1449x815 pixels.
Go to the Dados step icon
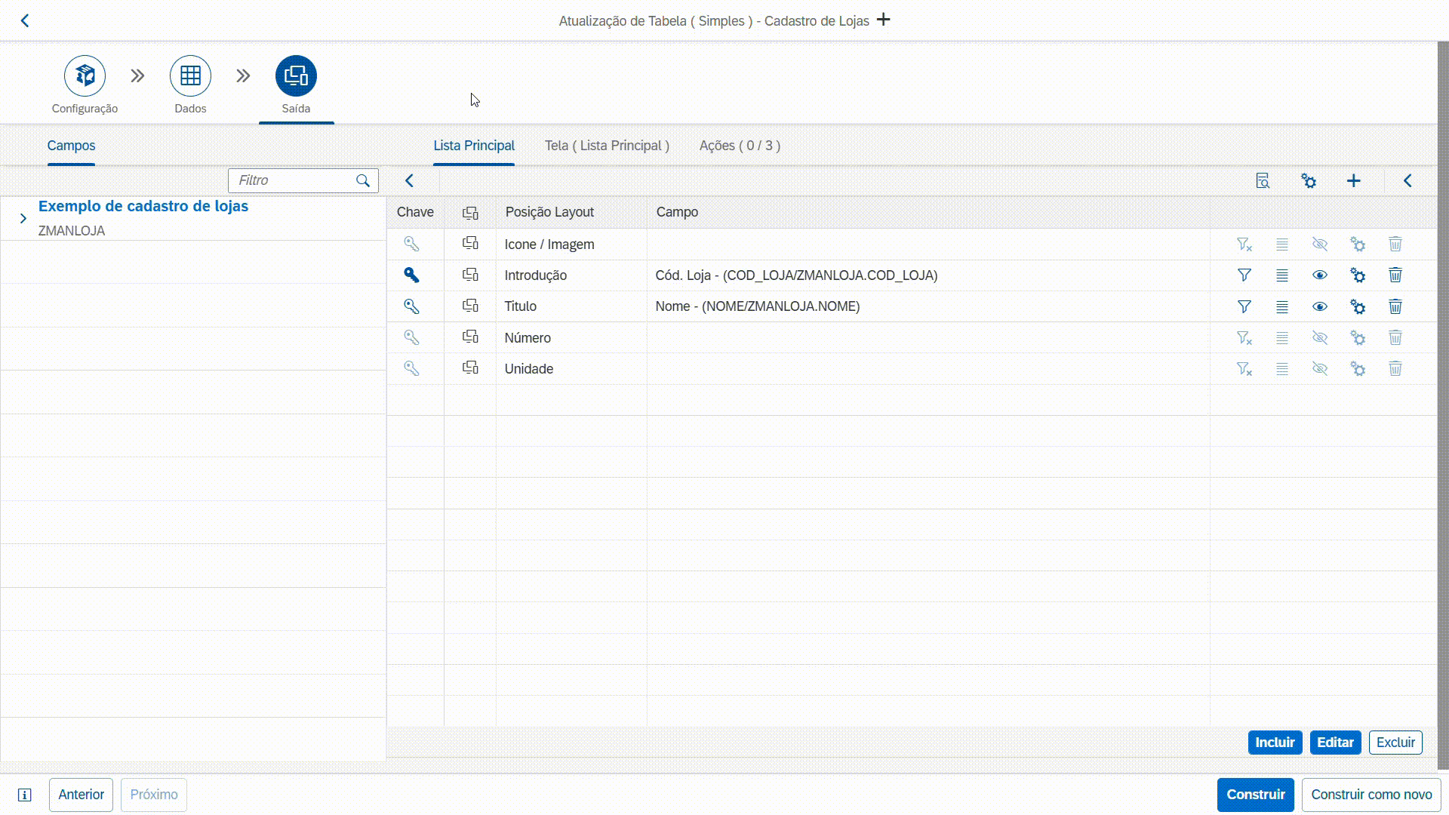(x=190, y=75)
